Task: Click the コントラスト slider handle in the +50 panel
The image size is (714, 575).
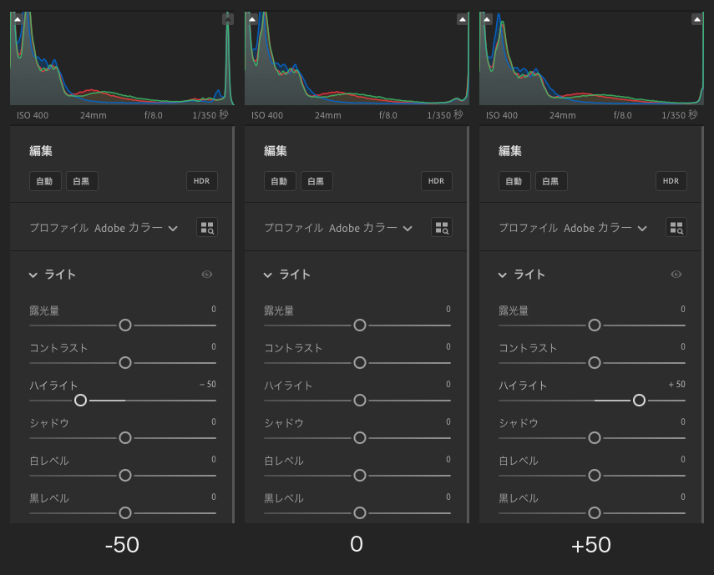Action: 595,362
